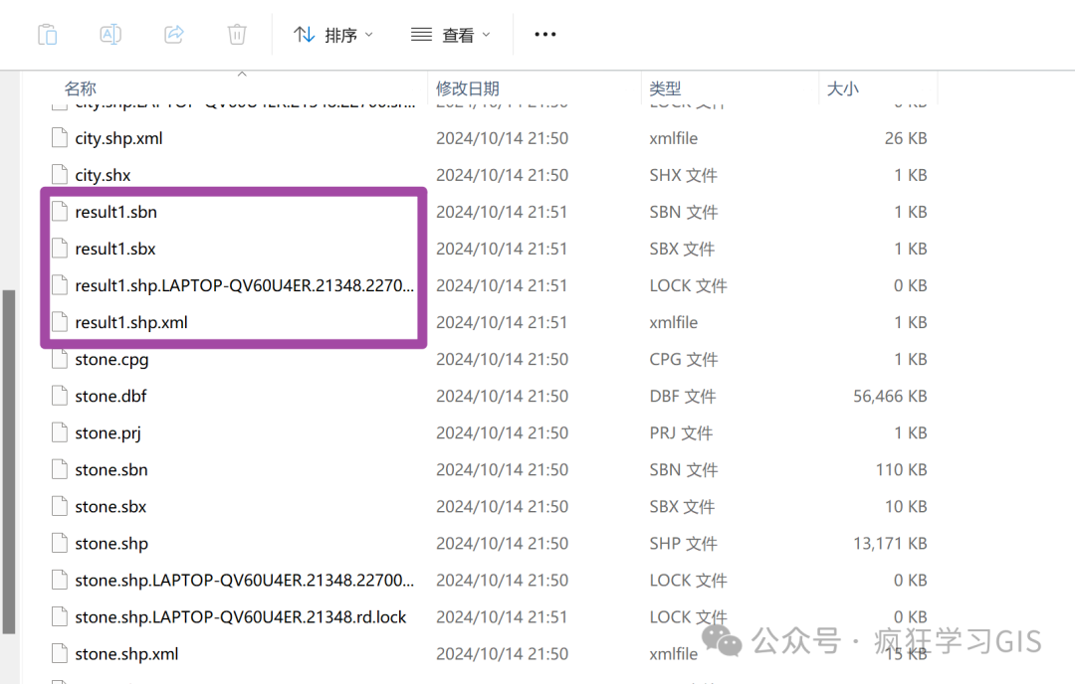The height and width of the screenshot is (684, 1075).
Task: Sort by 类型 column header
Action: click(665, 88)
